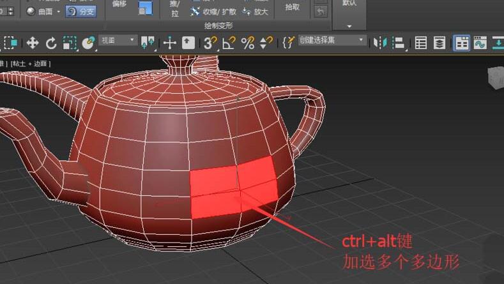Enable the 分支 paint deform button

(x=81, y=11)
